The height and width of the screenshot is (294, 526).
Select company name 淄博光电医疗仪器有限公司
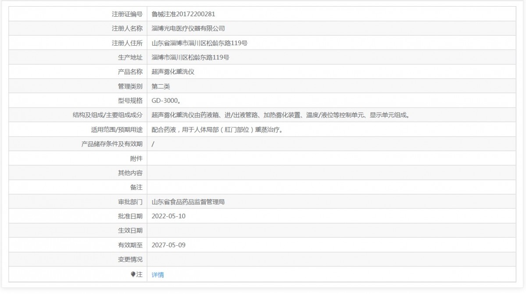(x=188, y=29)
